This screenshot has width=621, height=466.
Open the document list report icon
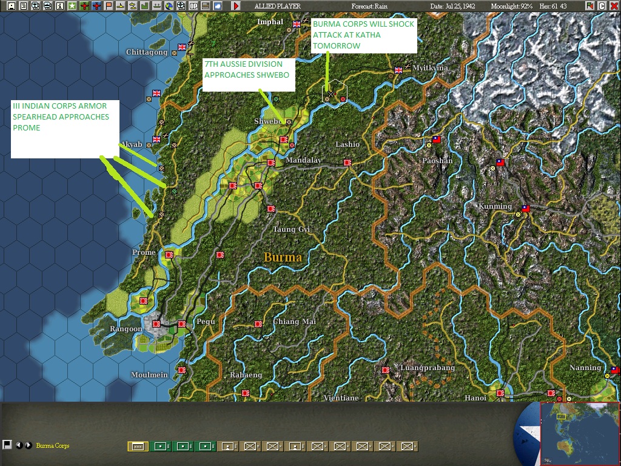(x=24, y=6)
